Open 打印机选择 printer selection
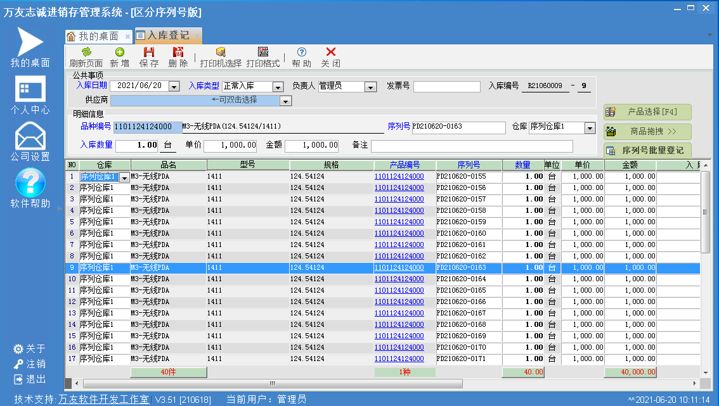The image size is (719, 406). point(221,53)
